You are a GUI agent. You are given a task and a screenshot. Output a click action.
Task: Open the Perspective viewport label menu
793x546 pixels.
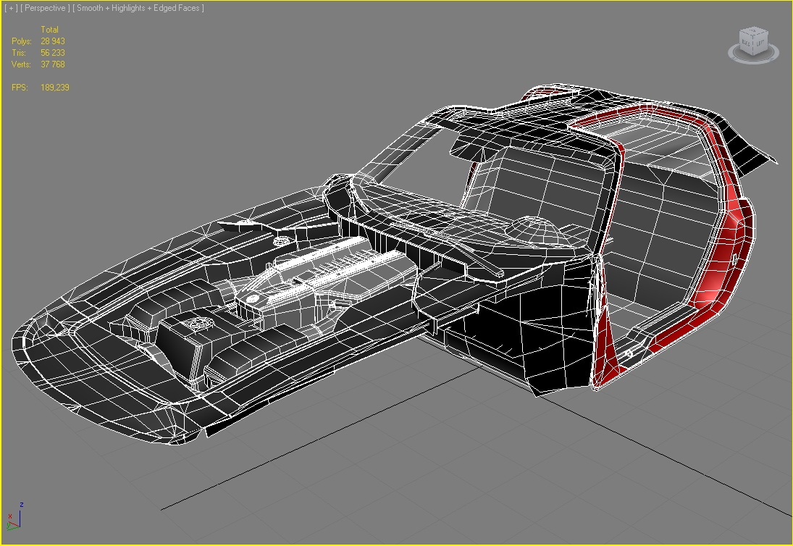click(45, 8)
